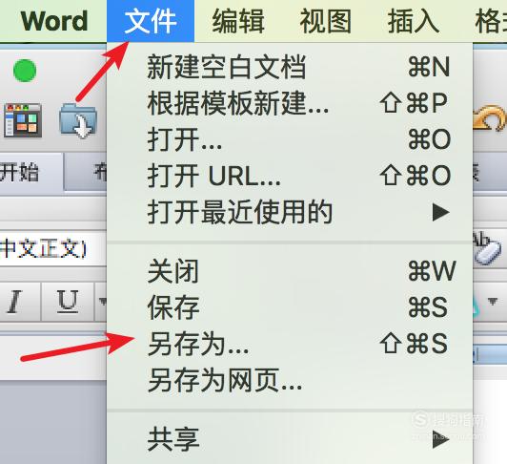Select 打开... menu item

pyautogui.click(x=290, y=139)
